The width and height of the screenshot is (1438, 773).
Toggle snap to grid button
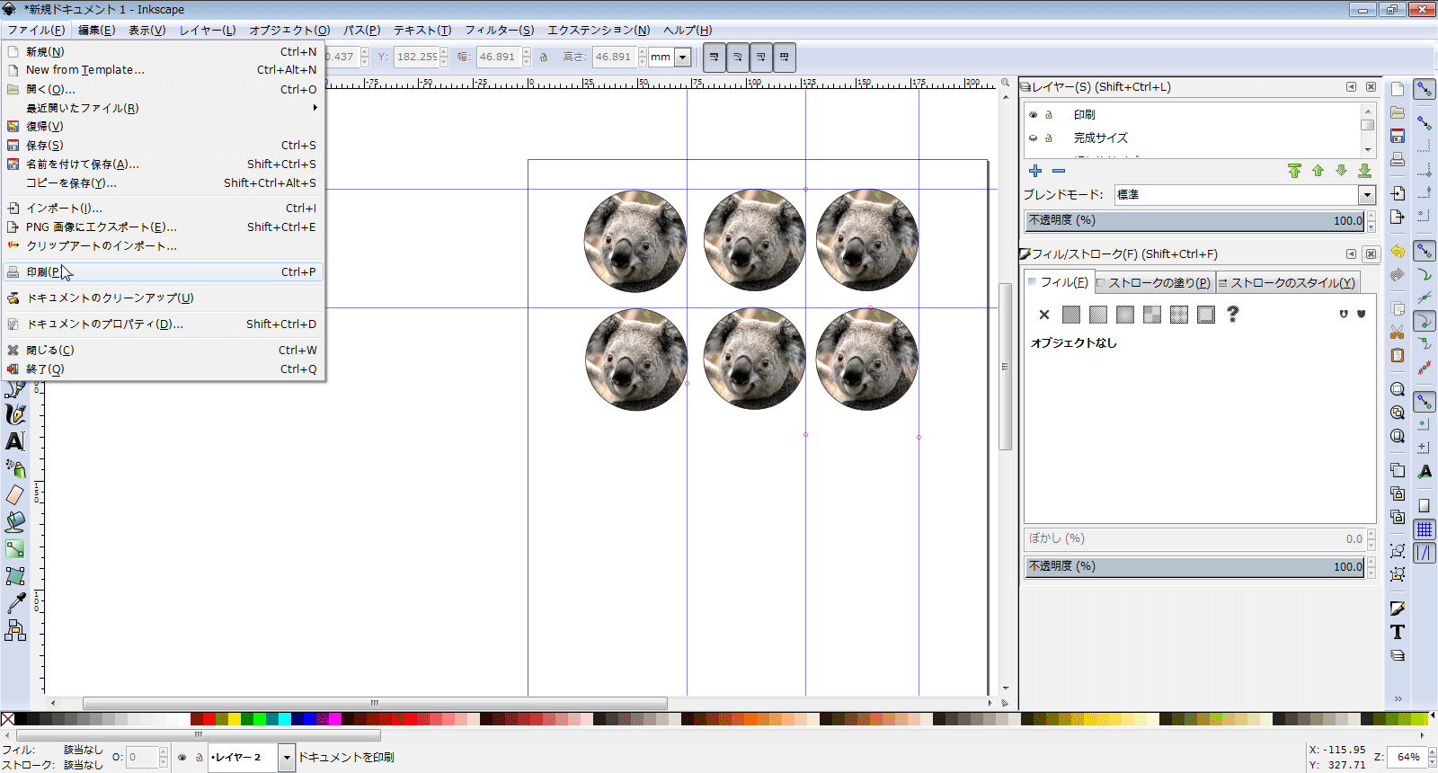[x=1424, y=529]
